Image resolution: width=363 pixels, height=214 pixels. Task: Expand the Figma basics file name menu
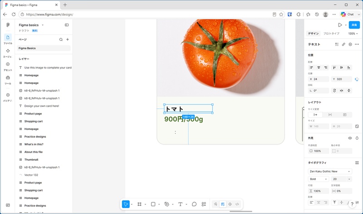[x=43, y=25]
